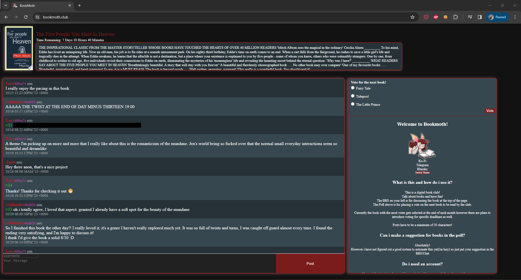Click the Five People book cover

pyautogui.click(x=19, y=48)
